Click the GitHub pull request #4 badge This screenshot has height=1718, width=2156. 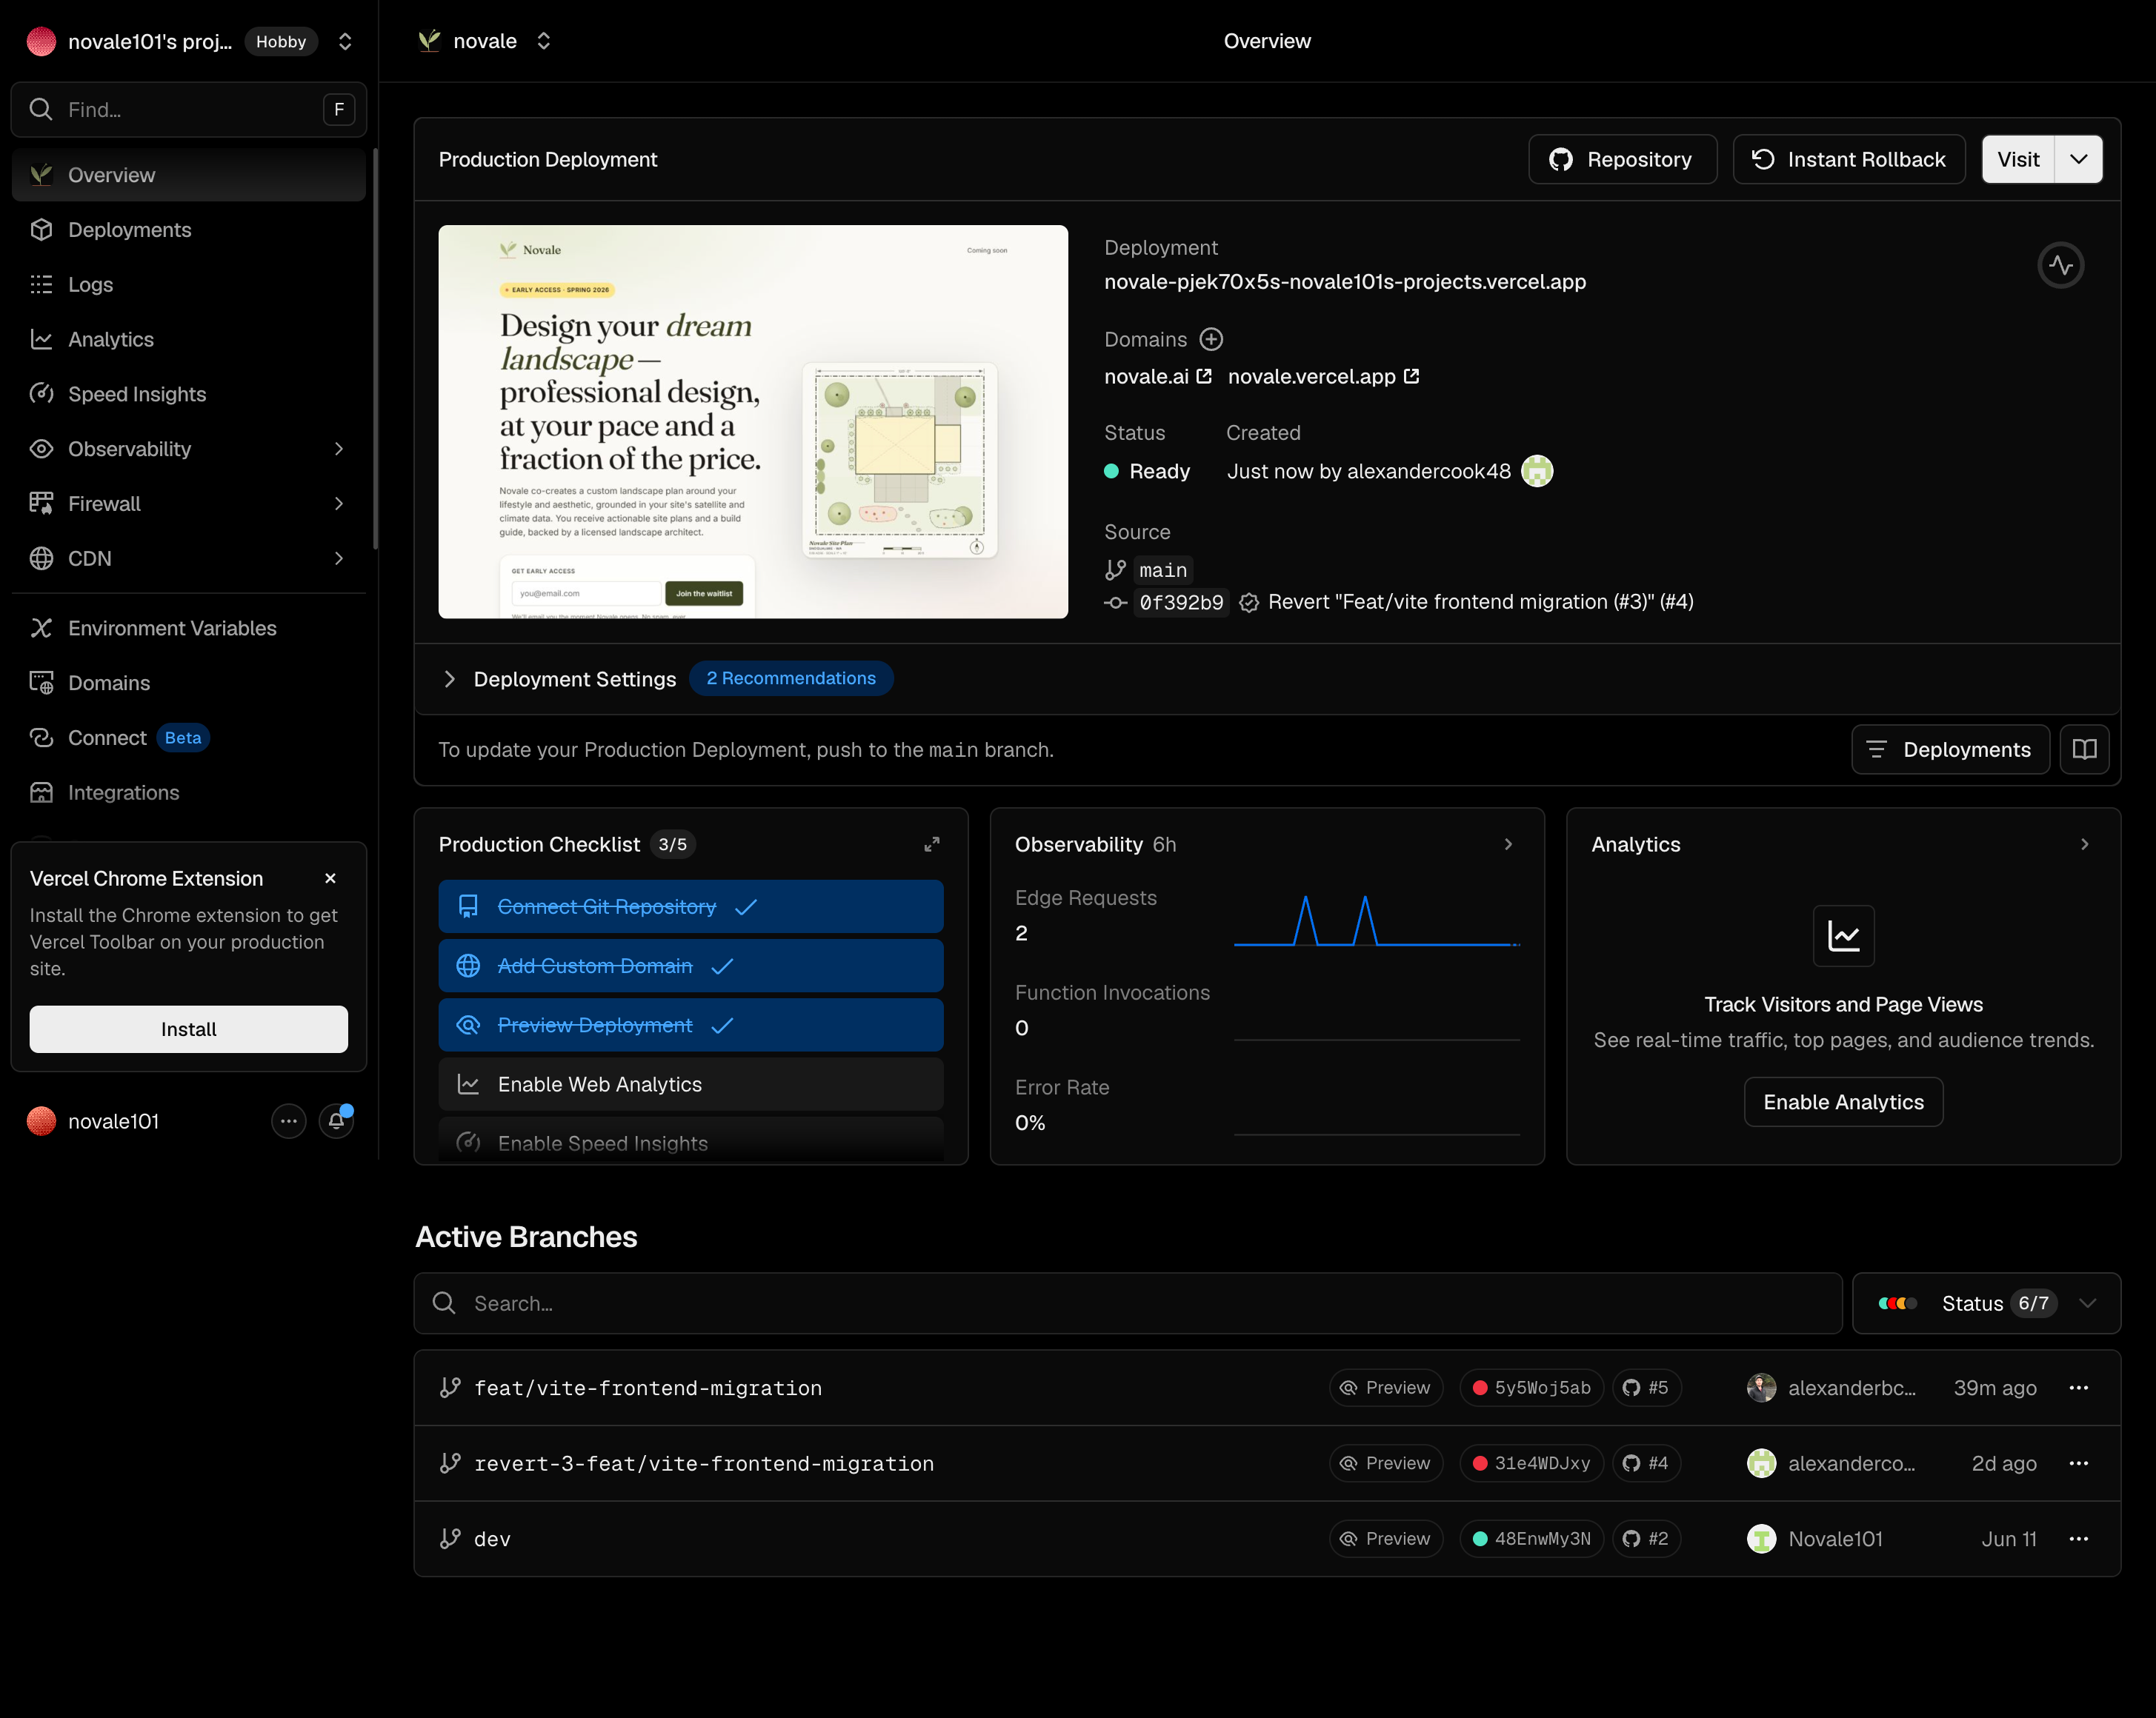(x=1646, y=1463)
